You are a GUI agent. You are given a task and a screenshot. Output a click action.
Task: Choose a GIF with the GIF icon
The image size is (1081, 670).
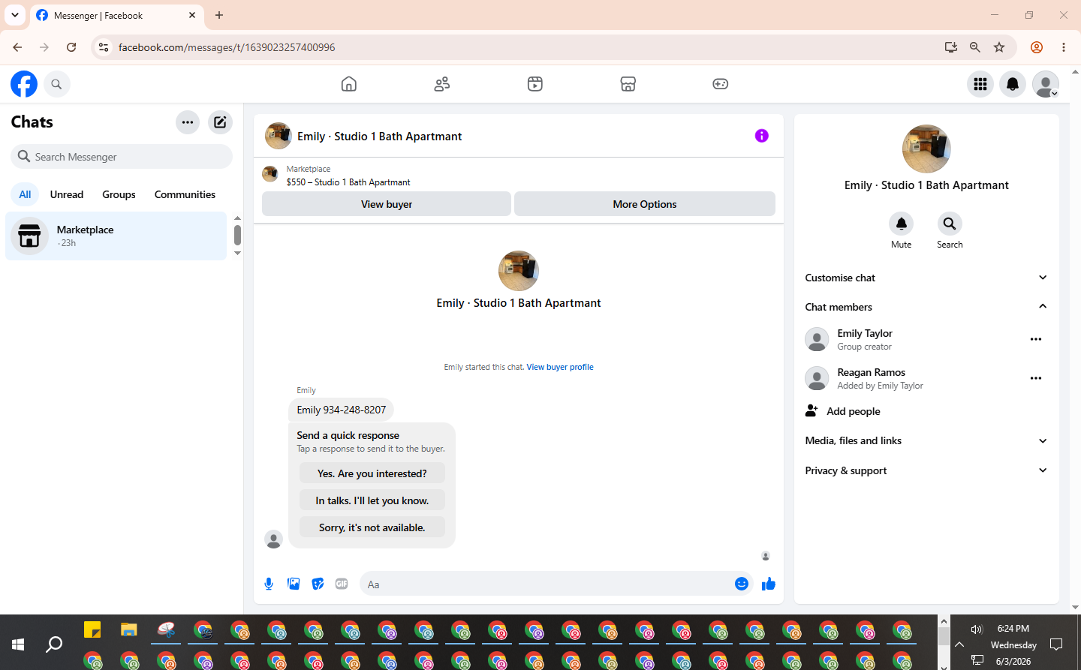[x=342, y=584]
